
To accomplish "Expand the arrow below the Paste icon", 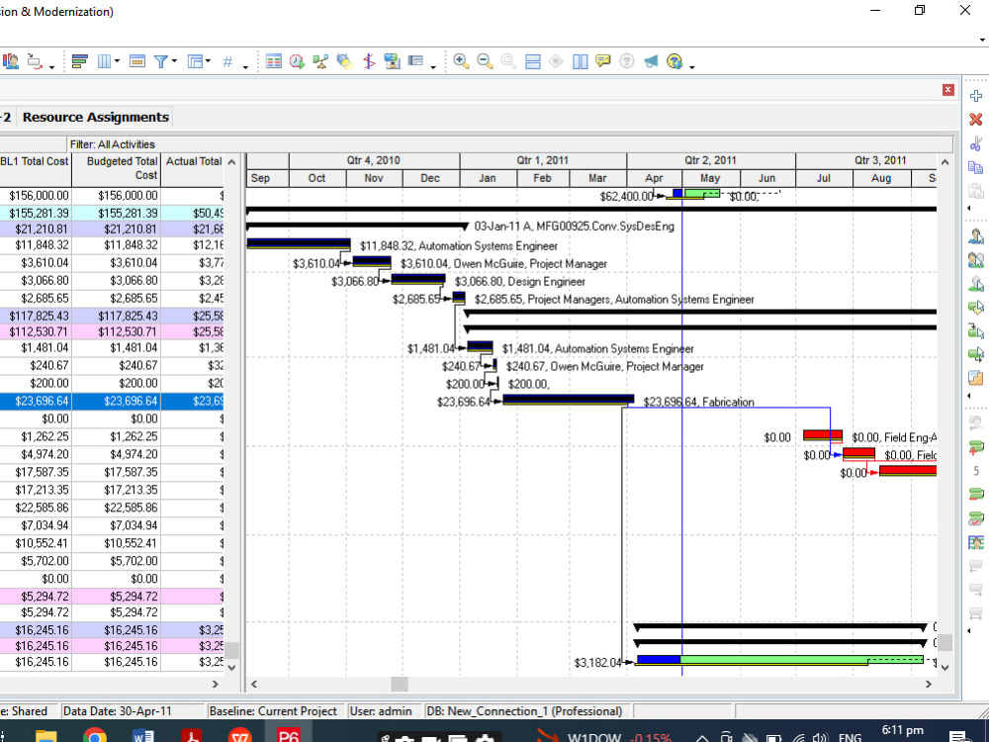I will [x=969, y=208].
